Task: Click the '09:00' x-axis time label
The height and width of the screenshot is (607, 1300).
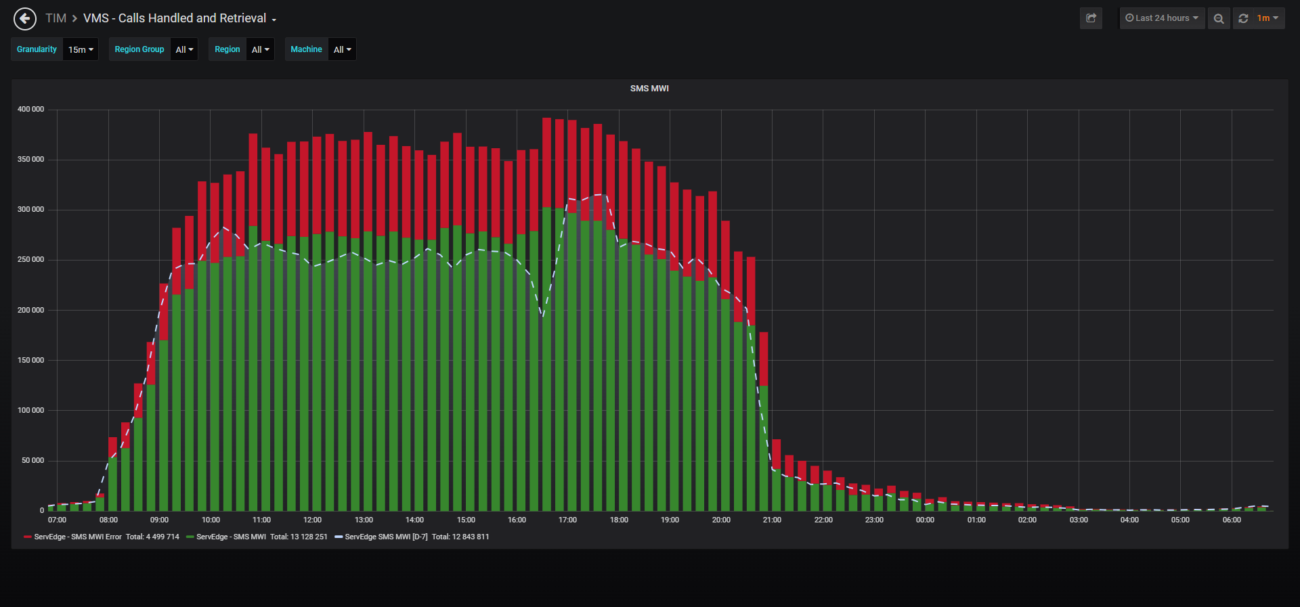Action: pos(160,520)
